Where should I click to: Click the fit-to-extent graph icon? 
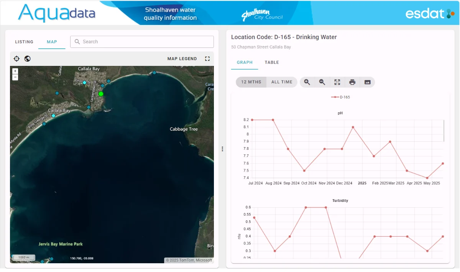(x=337, y=82)
